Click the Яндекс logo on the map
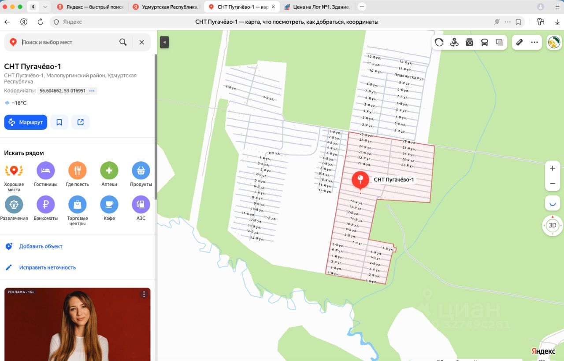 [x=543, y=351]
